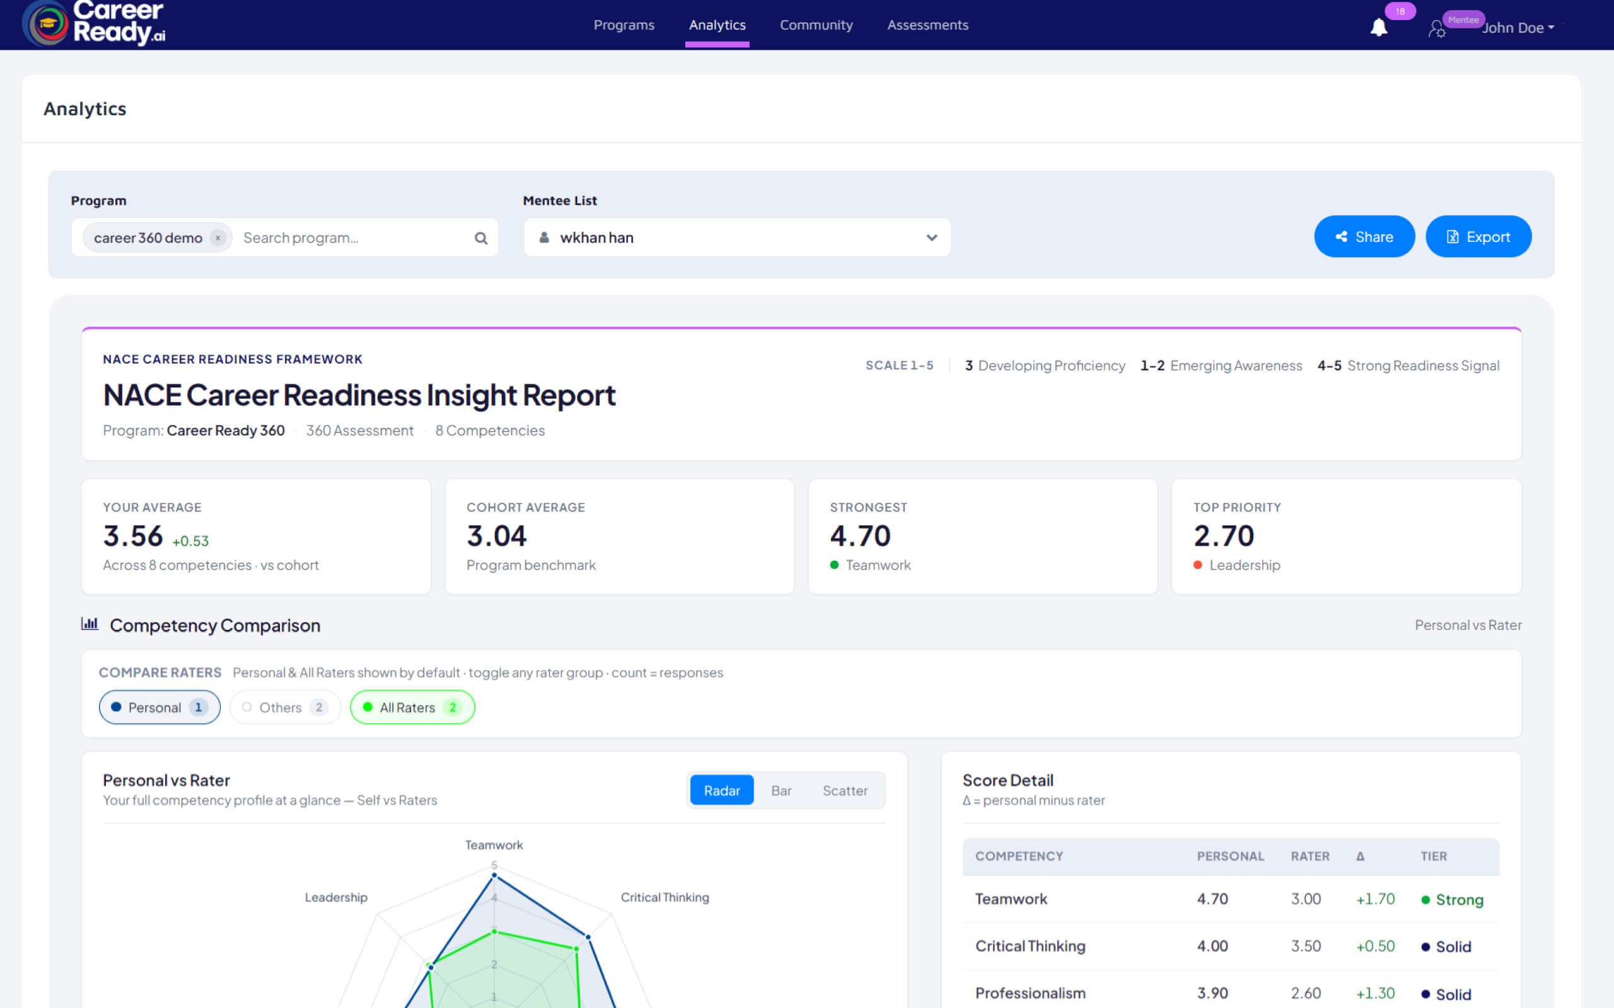Click the Analytics page heading

point(84,108)
